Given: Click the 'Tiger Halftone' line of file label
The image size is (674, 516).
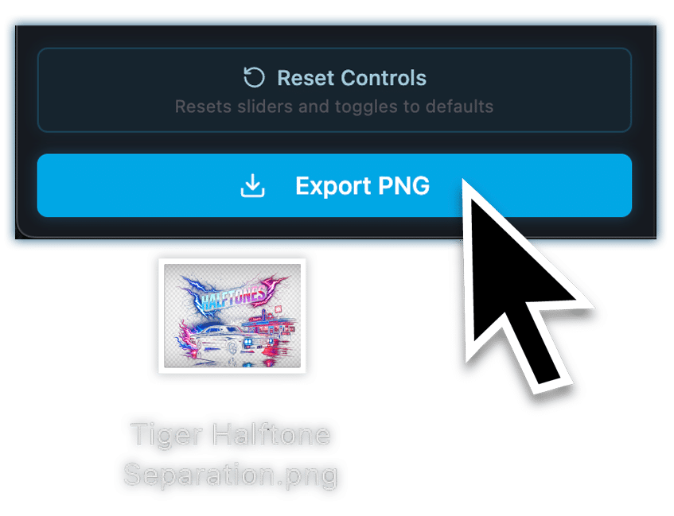Looking at the screenshot, I should coord(231,435).
